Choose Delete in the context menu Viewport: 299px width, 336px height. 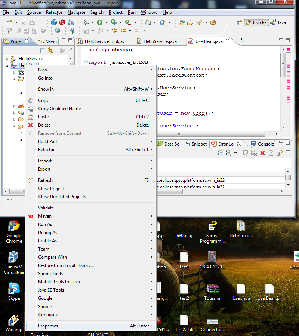tap(91, 125)
